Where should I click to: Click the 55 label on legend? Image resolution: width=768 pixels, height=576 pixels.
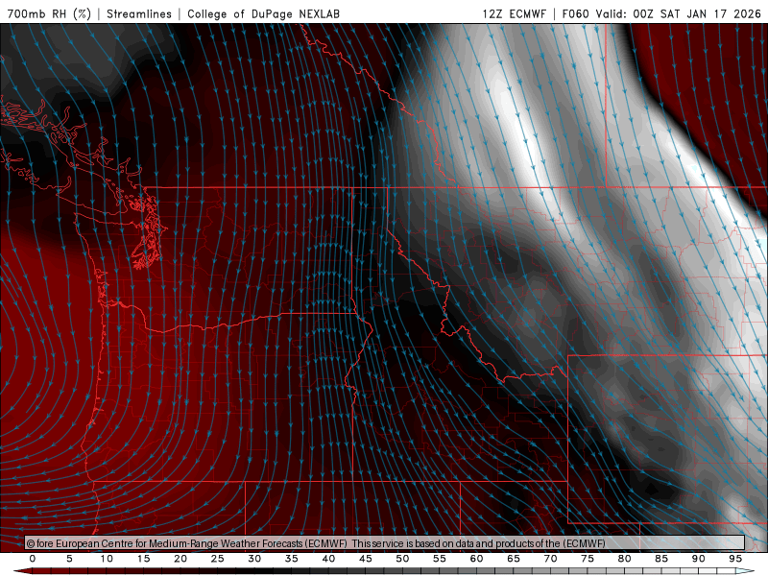tap(440, 559)
